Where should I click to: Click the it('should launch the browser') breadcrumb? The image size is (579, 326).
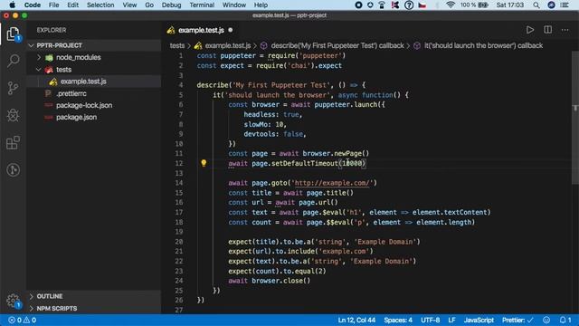(479, 45)
